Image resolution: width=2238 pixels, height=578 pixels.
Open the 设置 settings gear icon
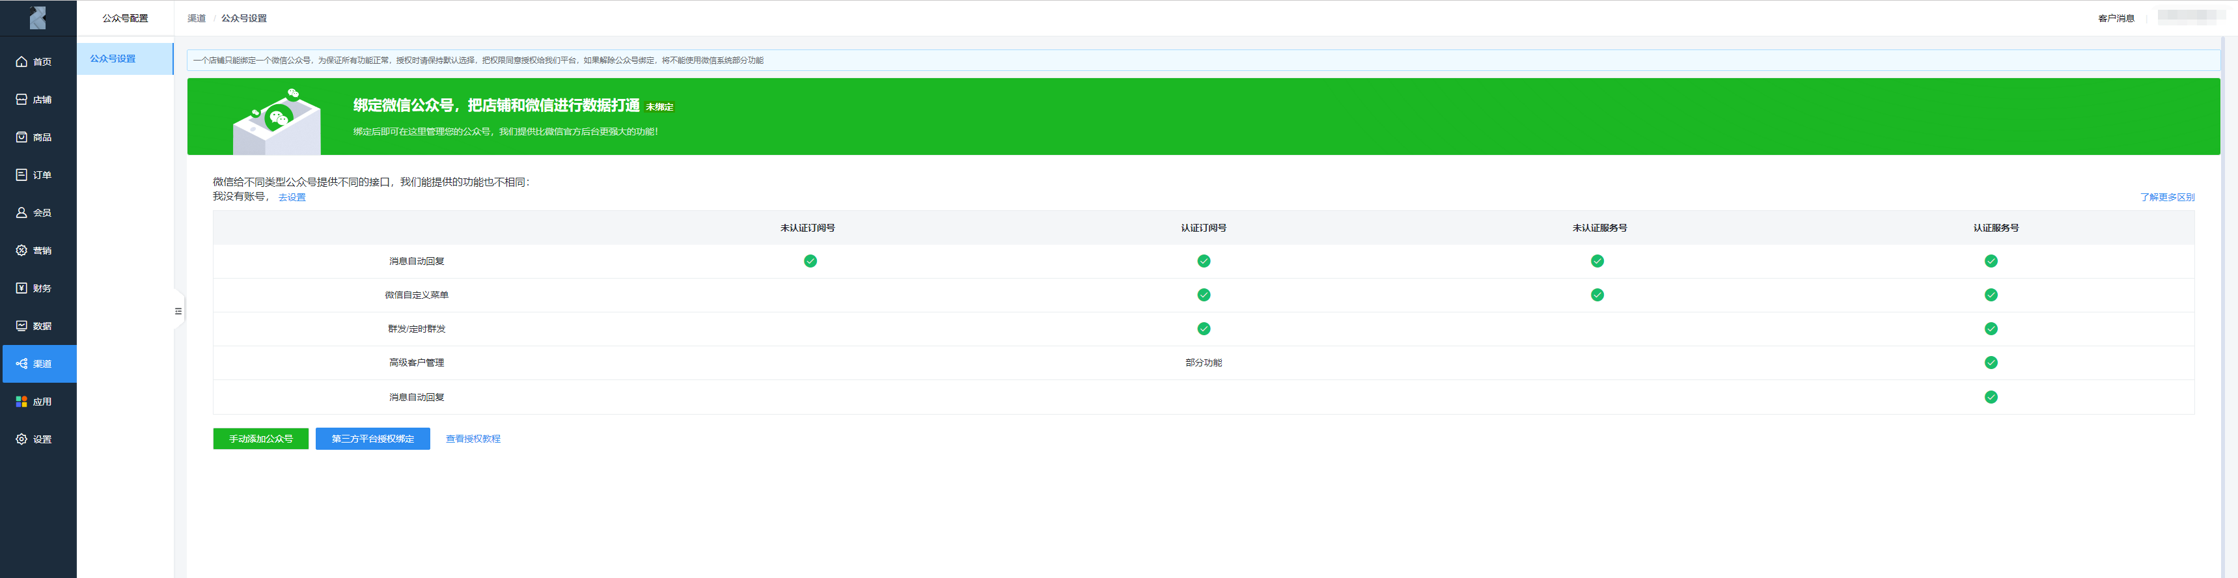coord(21,440)
